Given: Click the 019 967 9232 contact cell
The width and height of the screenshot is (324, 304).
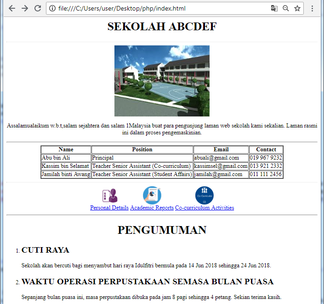Looking at the screenshot, I should pos(266,158).
